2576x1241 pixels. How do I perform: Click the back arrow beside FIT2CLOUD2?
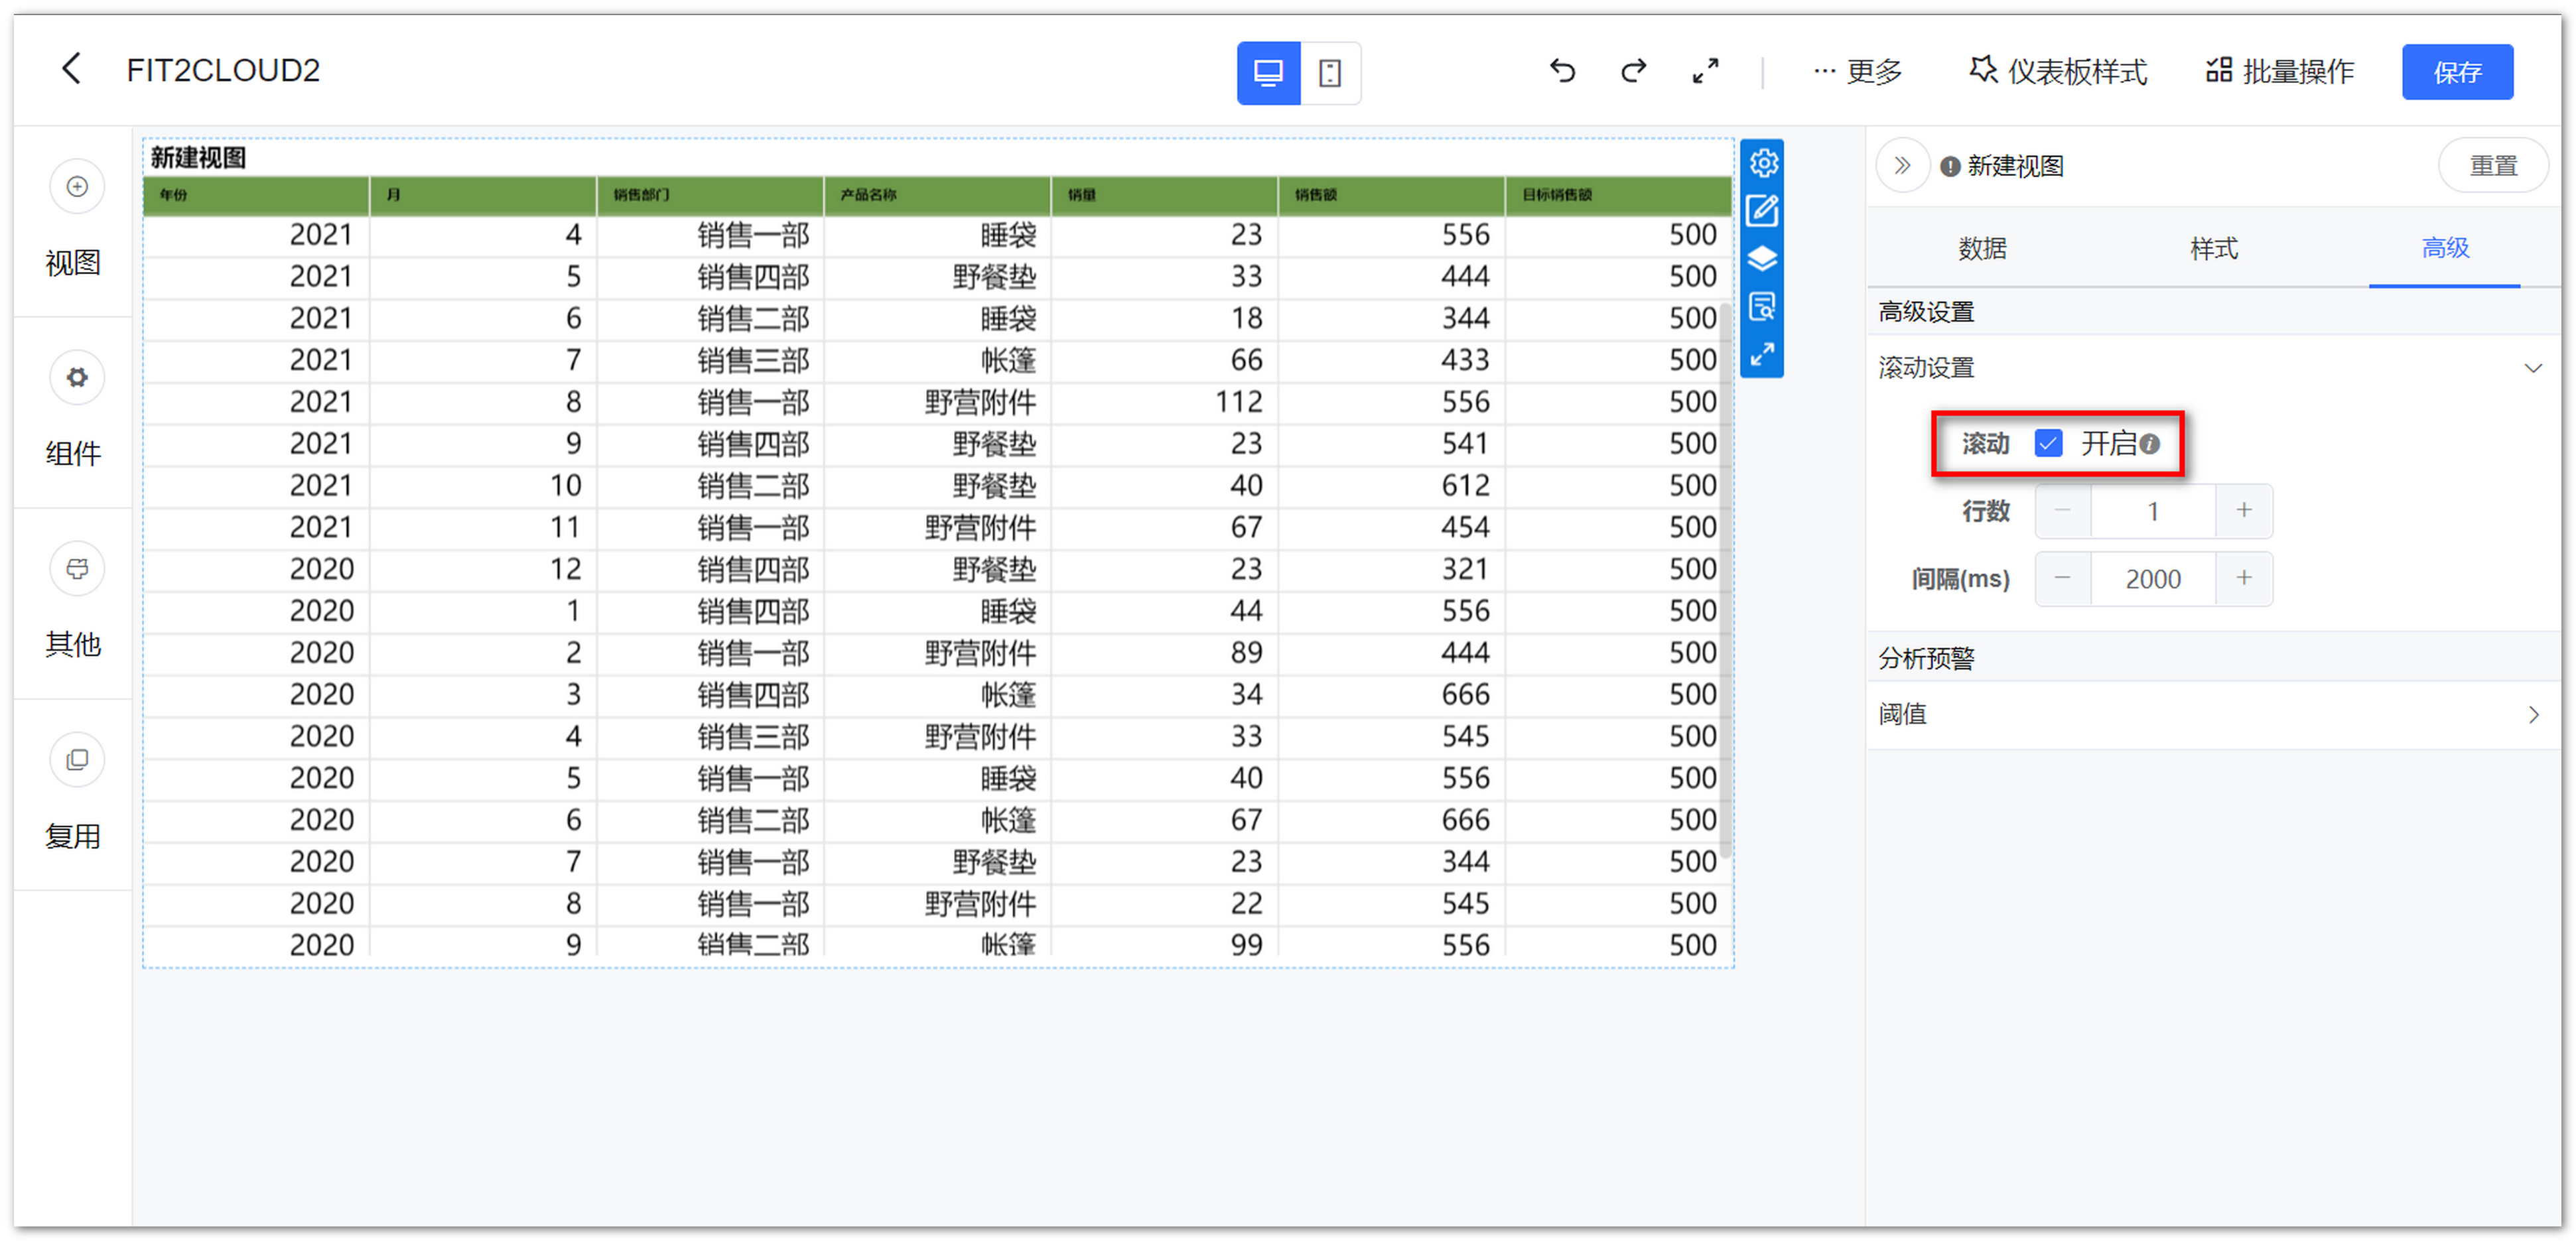tap(71, 70)
